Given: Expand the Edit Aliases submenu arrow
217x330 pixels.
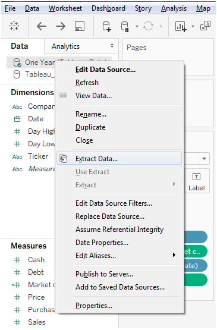Looking at the screenshot, I should tap(174, 255).
